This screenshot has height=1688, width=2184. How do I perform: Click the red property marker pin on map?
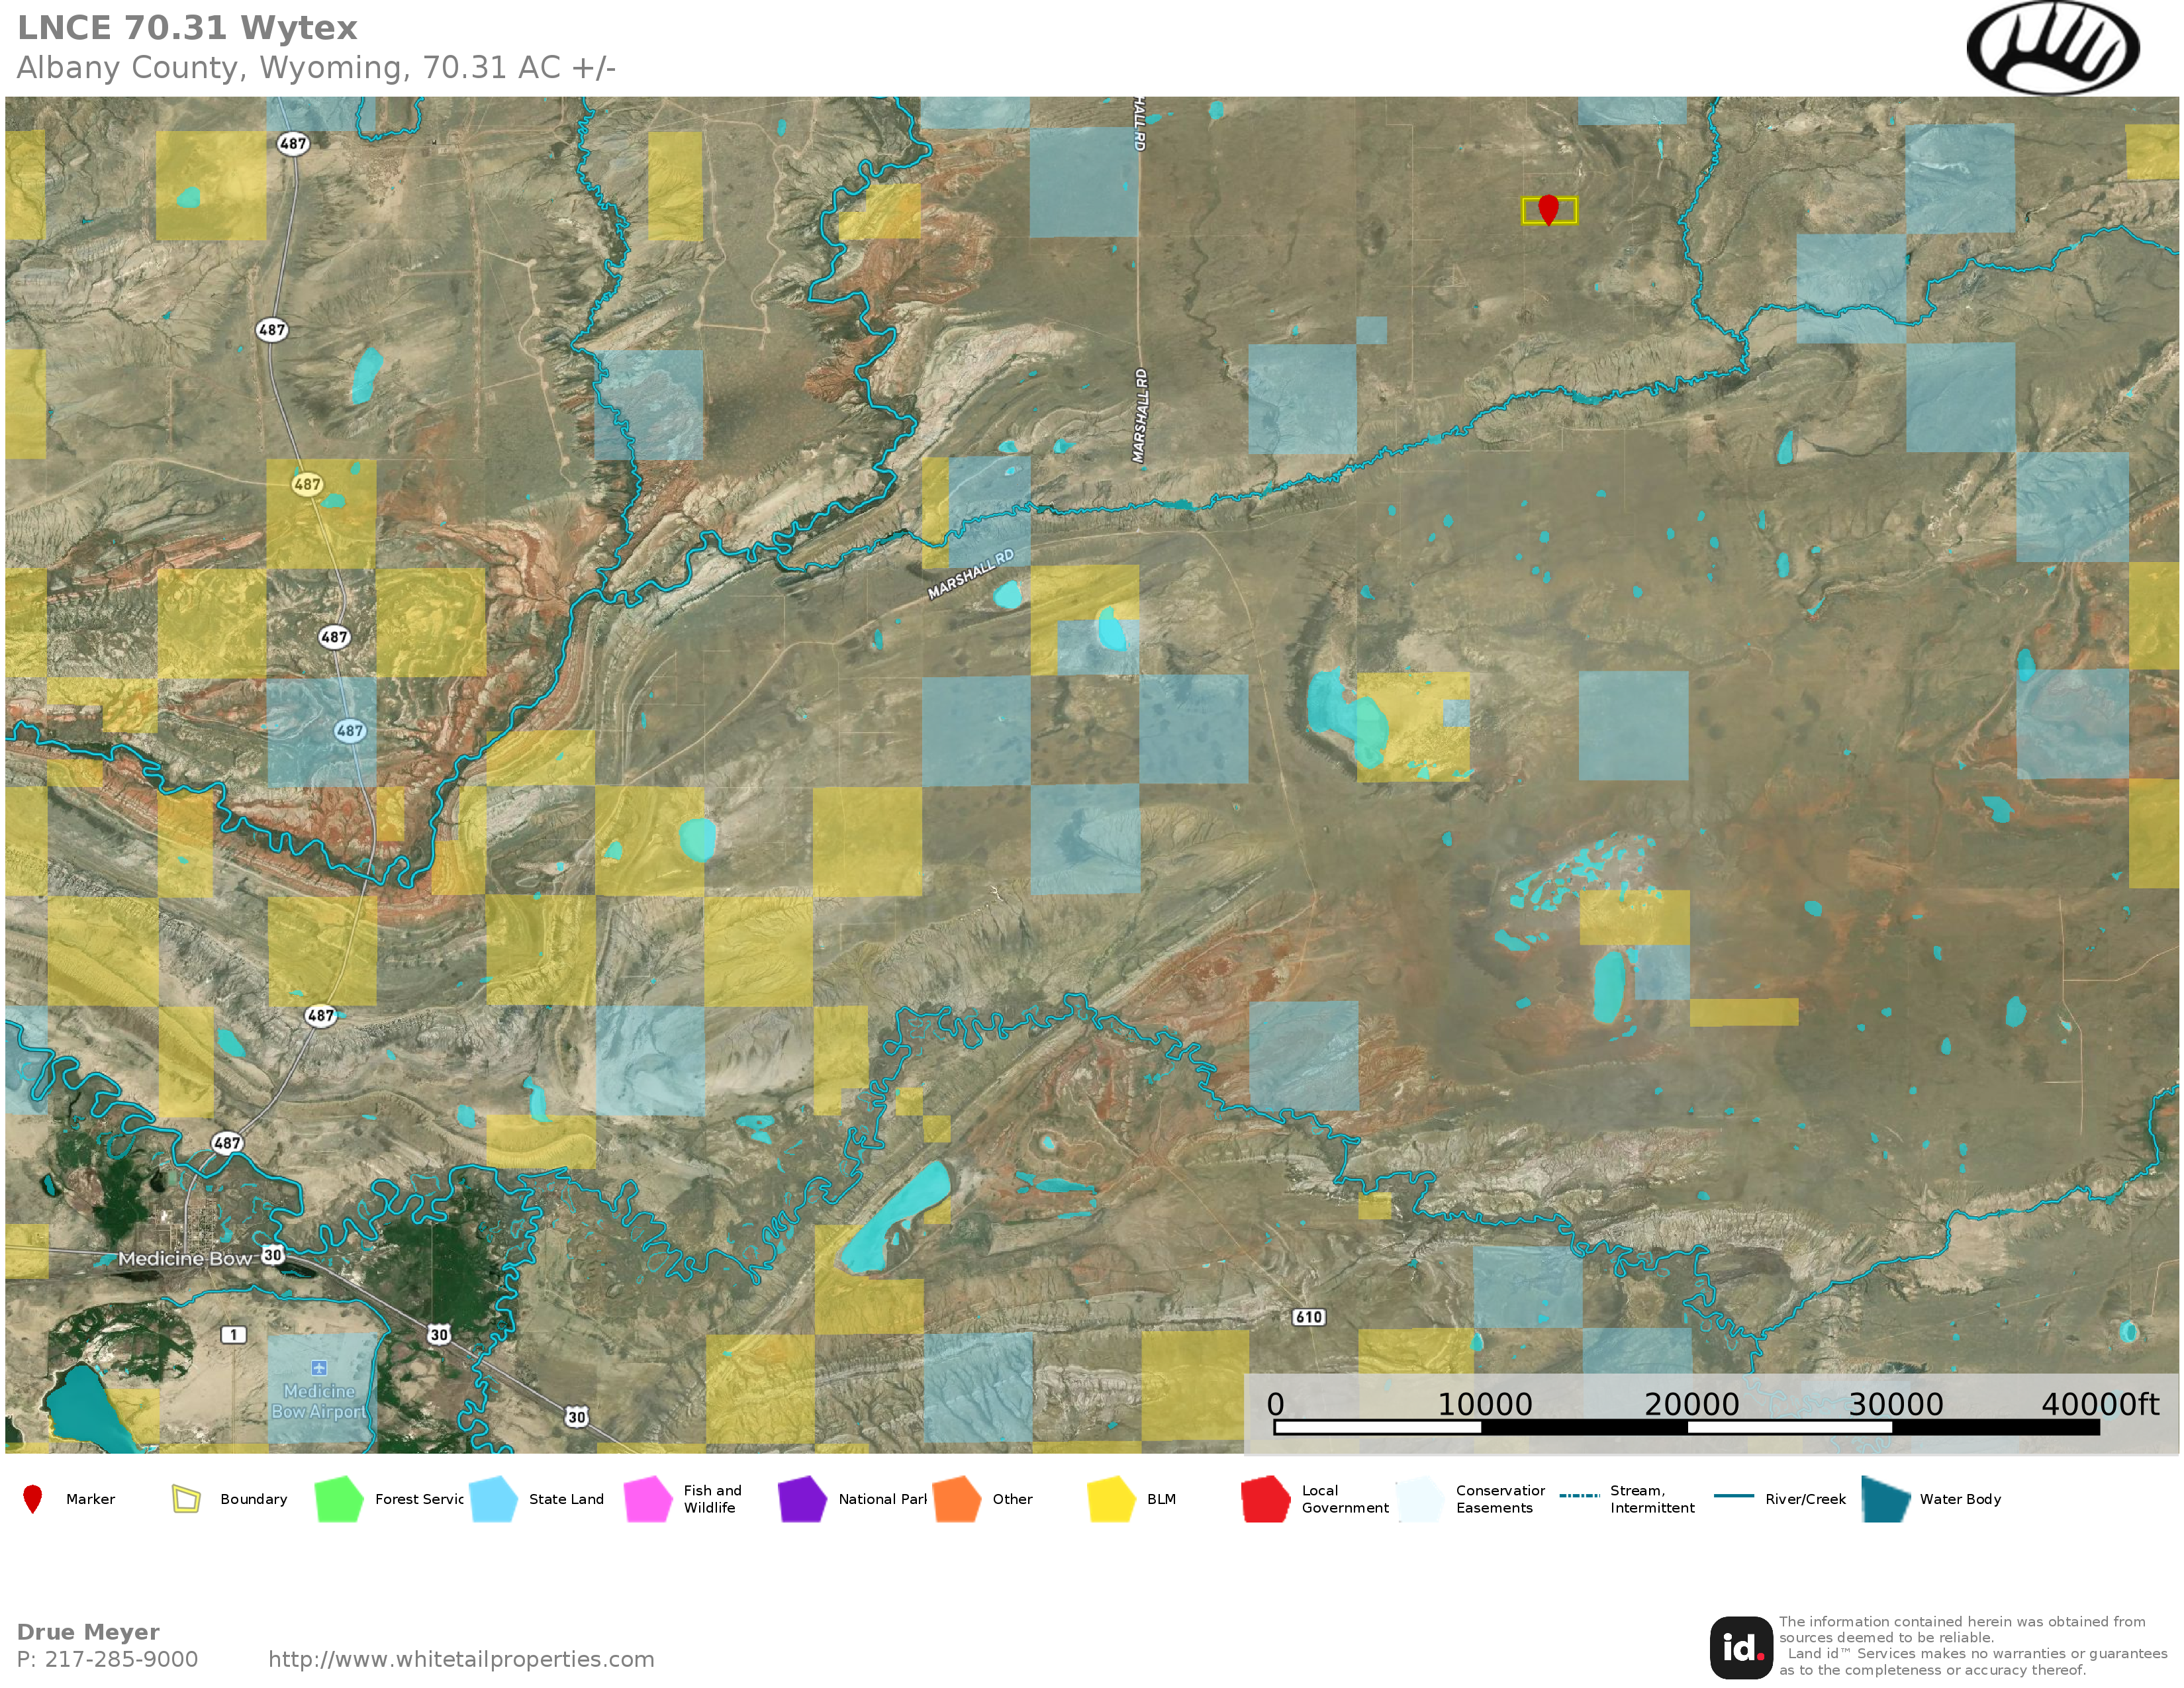point(1548,208)
